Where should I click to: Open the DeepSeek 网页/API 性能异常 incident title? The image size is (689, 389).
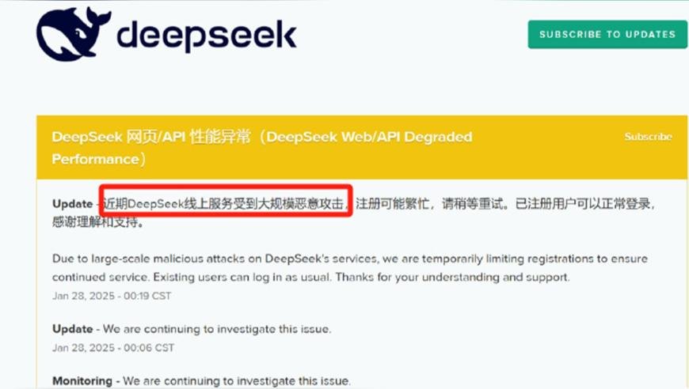262,147
